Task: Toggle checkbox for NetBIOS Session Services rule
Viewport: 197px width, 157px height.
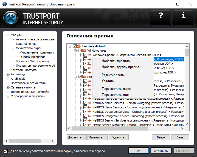Action: (85, 120)
